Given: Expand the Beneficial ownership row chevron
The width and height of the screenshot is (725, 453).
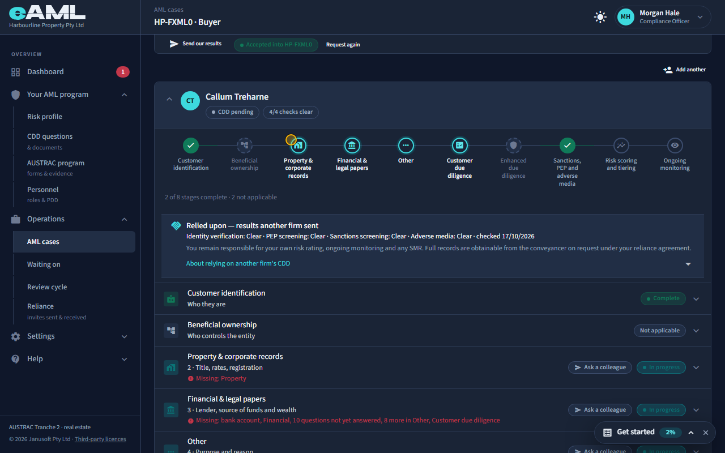Looking at the screenshot, I should 696,331.
